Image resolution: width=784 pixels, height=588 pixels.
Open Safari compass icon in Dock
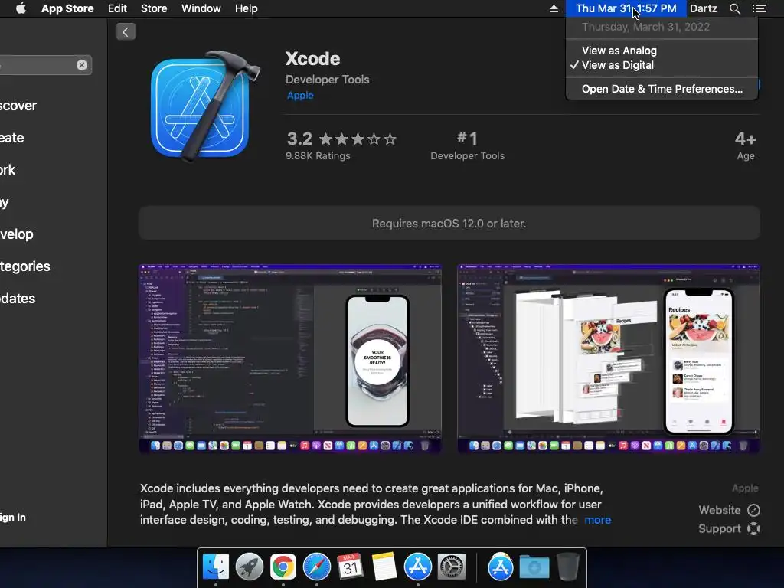316,567
